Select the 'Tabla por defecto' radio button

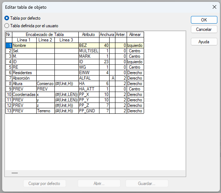(7, 18)
